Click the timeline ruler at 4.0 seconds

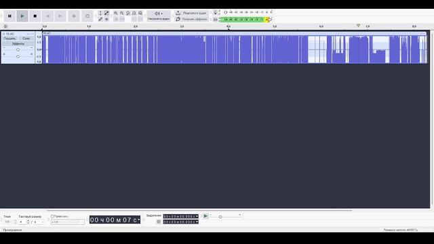pyautogui.click(x=229, y=26)
